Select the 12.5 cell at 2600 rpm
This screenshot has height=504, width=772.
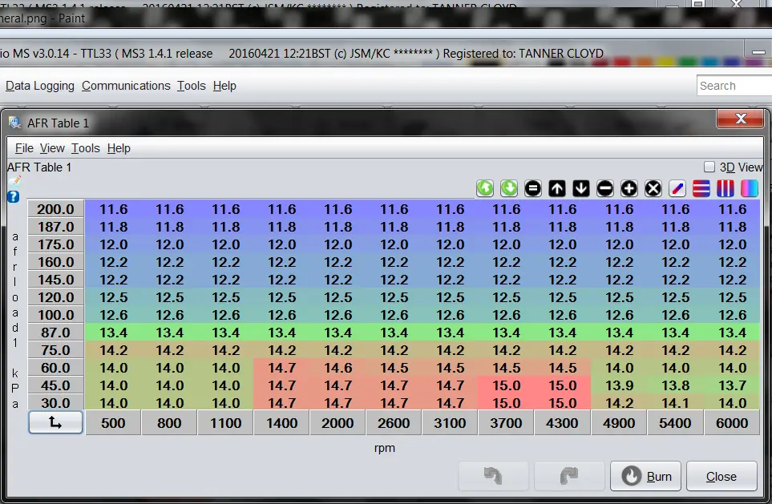(x=394, y=297)
